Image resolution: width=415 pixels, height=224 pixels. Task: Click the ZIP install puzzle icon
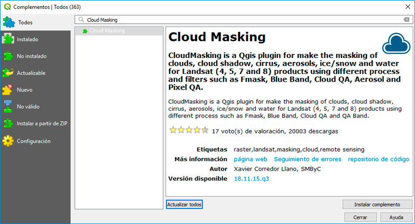tap(8, 123)
